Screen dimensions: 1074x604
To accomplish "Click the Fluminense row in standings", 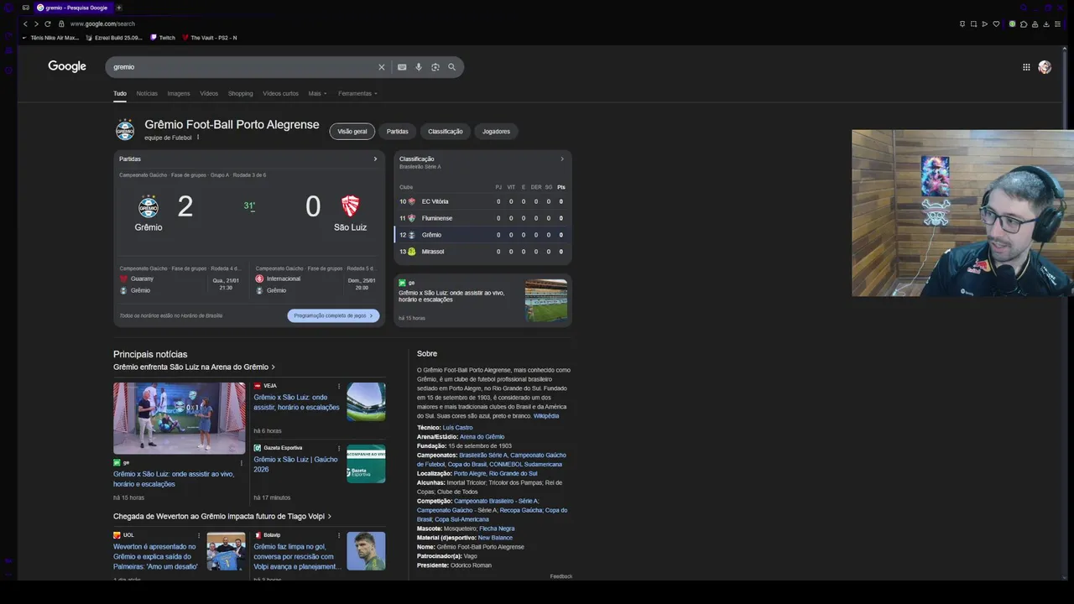I will point(483,218).
